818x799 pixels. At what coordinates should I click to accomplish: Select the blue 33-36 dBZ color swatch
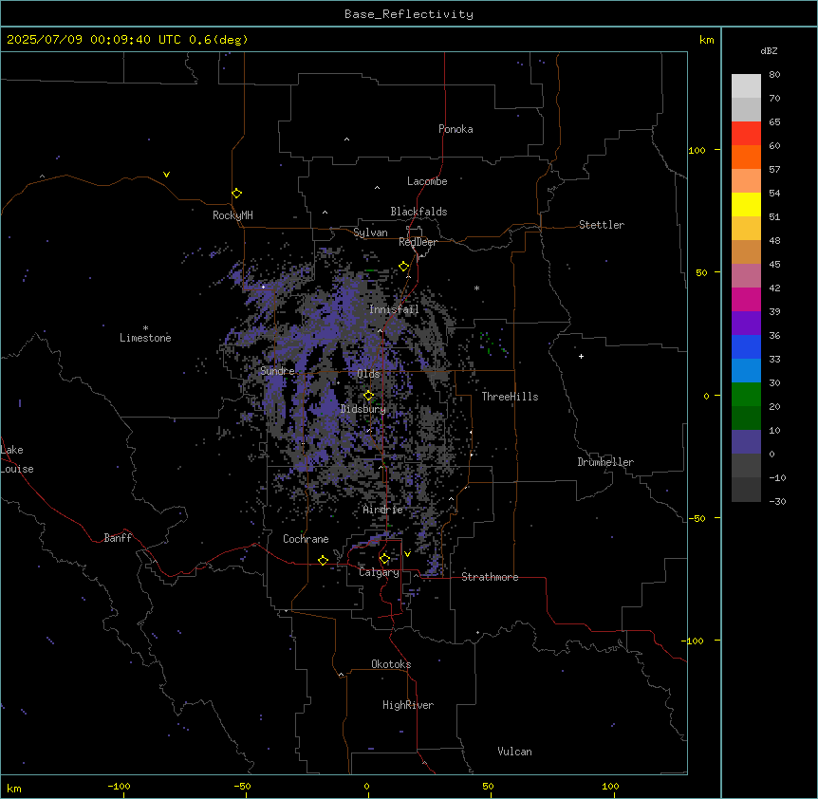tap(746, 346)
